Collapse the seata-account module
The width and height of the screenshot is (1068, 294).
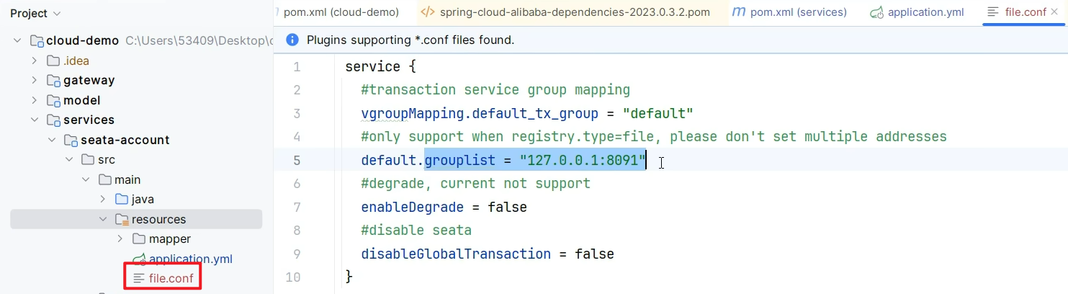[x=51, y=140]
